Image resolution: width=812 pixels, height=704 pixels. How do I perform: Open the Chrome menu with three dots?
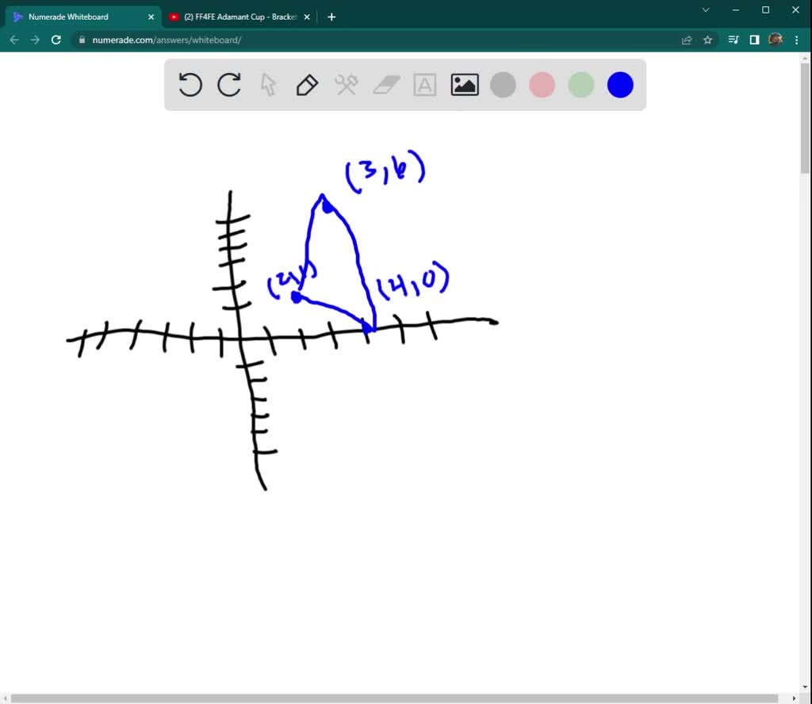[x=796, y=40]
